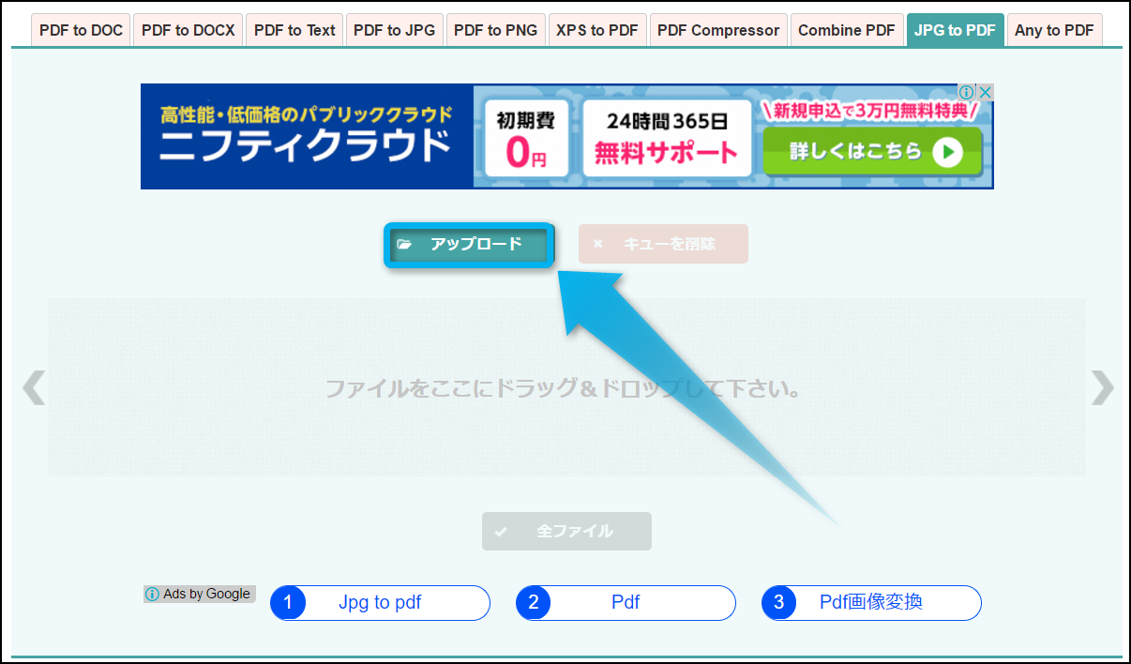This screenshot has height=664, width=1131.
Task: Click the 詳しくはこちら green ad button
Action: pyautogui.click(x=872, y=151)
